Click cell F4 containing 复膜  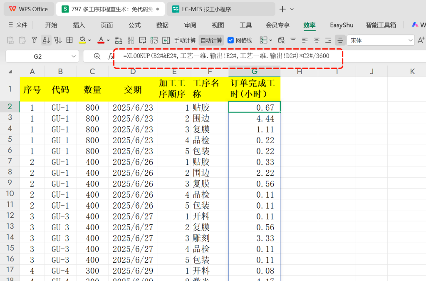point(210,129)
